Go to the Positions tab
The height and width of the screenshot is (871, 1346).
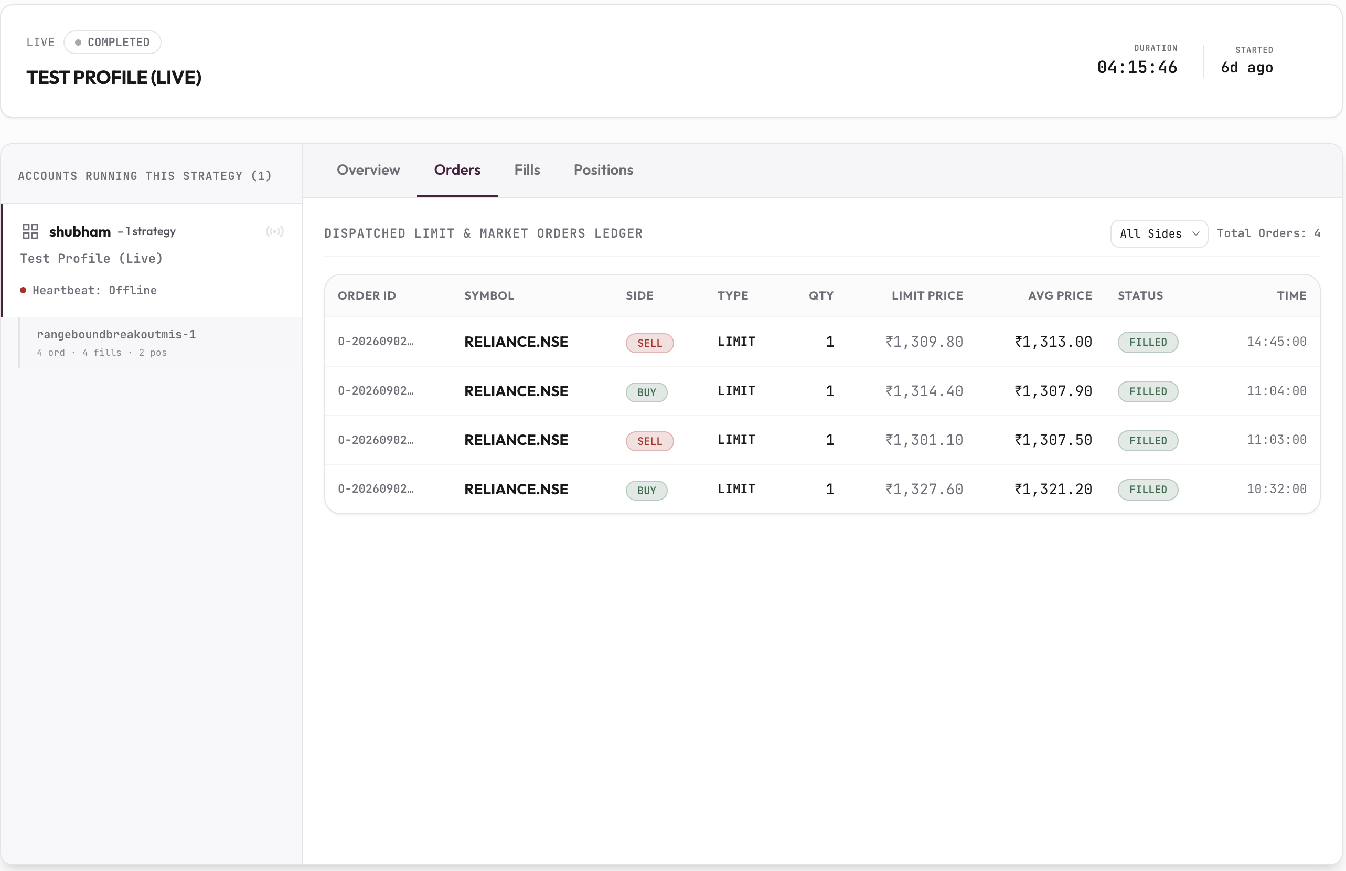tap(603, 169)
